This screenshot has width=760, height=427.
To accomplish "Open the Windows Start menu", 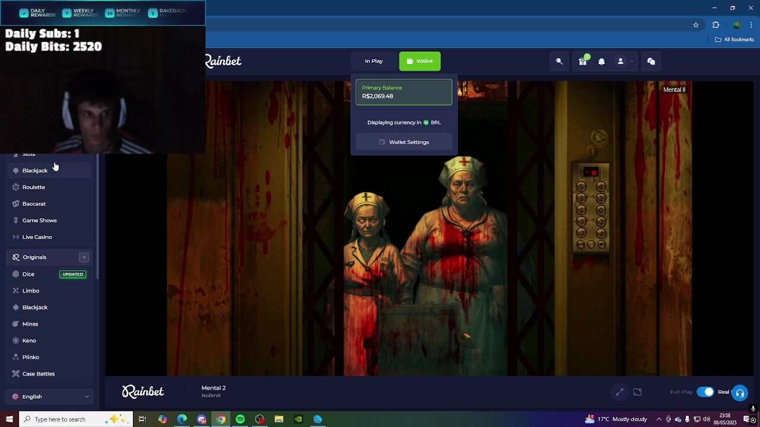I will click(x=9, y=419).
